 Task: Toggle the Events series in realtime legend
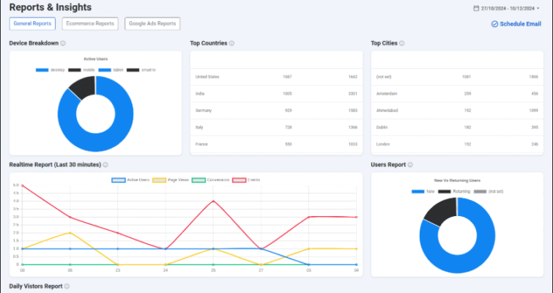247,179
